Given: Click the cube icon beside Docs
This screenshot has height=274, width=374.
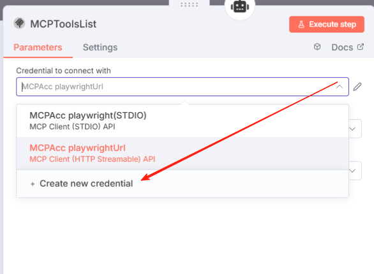Looking at the screenshot, I should click(x=317, y=47).
